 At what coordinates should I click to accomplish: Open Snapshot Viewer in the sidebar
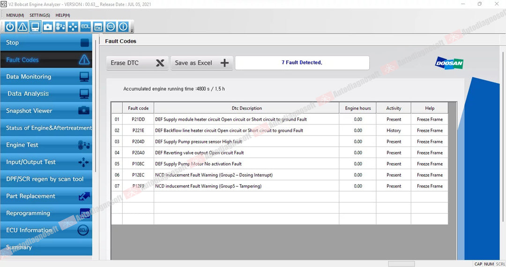click(46, 111)
